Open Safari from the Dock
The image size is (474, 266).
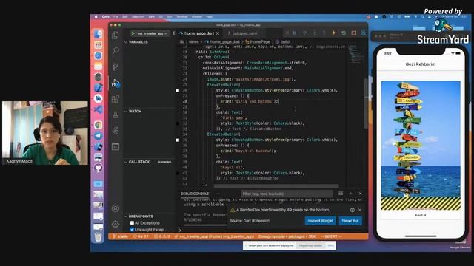[98, 56]
